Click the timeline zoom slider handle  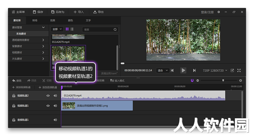223,80
